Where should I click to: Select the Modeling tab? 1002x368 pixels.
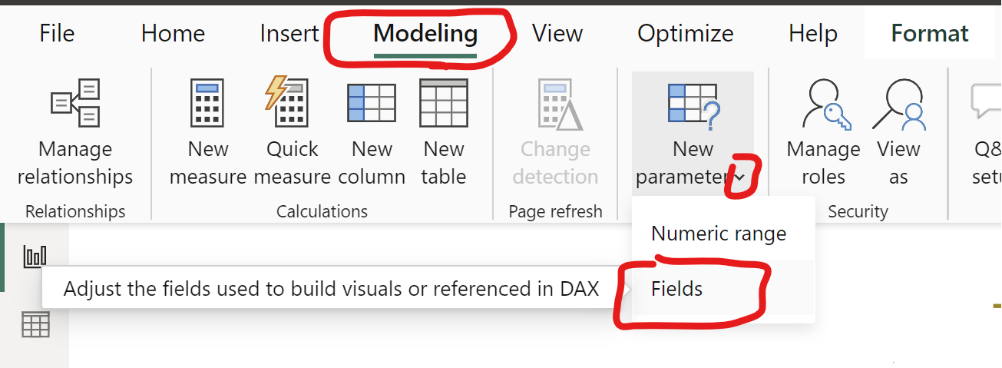(425, 34)
